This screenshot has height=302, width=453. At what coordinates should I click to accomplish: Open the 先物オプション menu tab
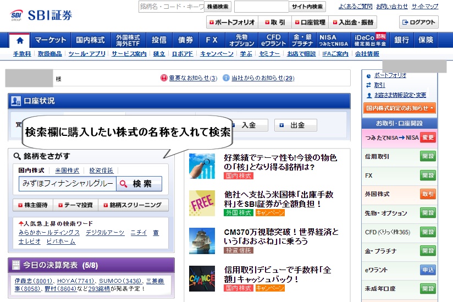point(241,40)
